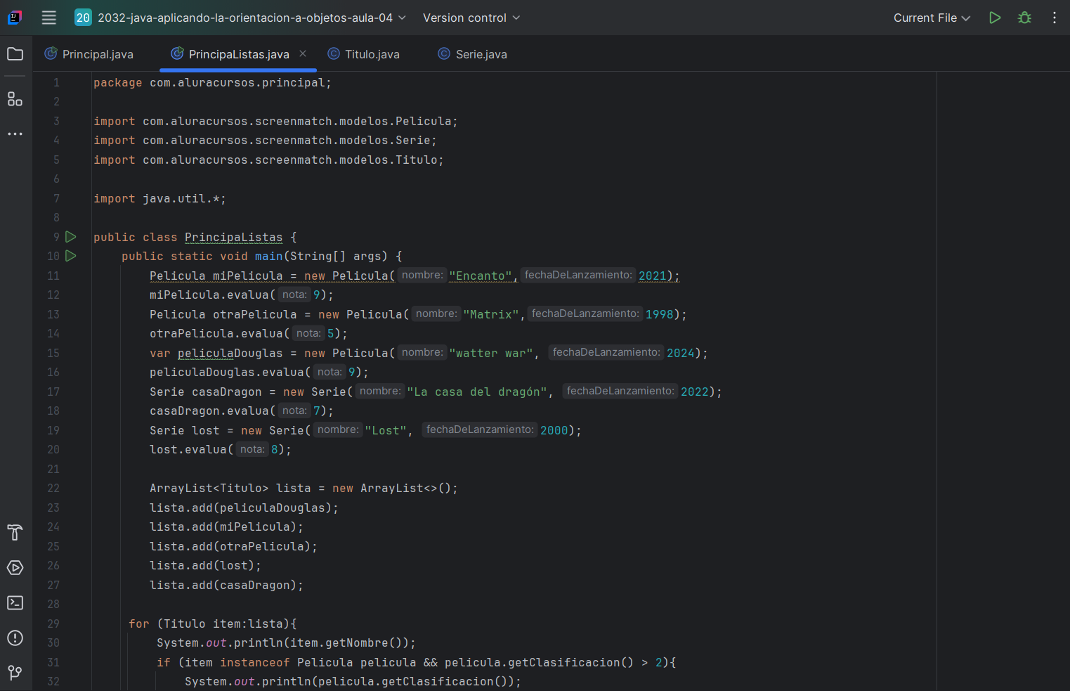Image resolution: width=1070 pixels, height=691 pixels.
Task: Run the current file with green play button
Action: 995,18
